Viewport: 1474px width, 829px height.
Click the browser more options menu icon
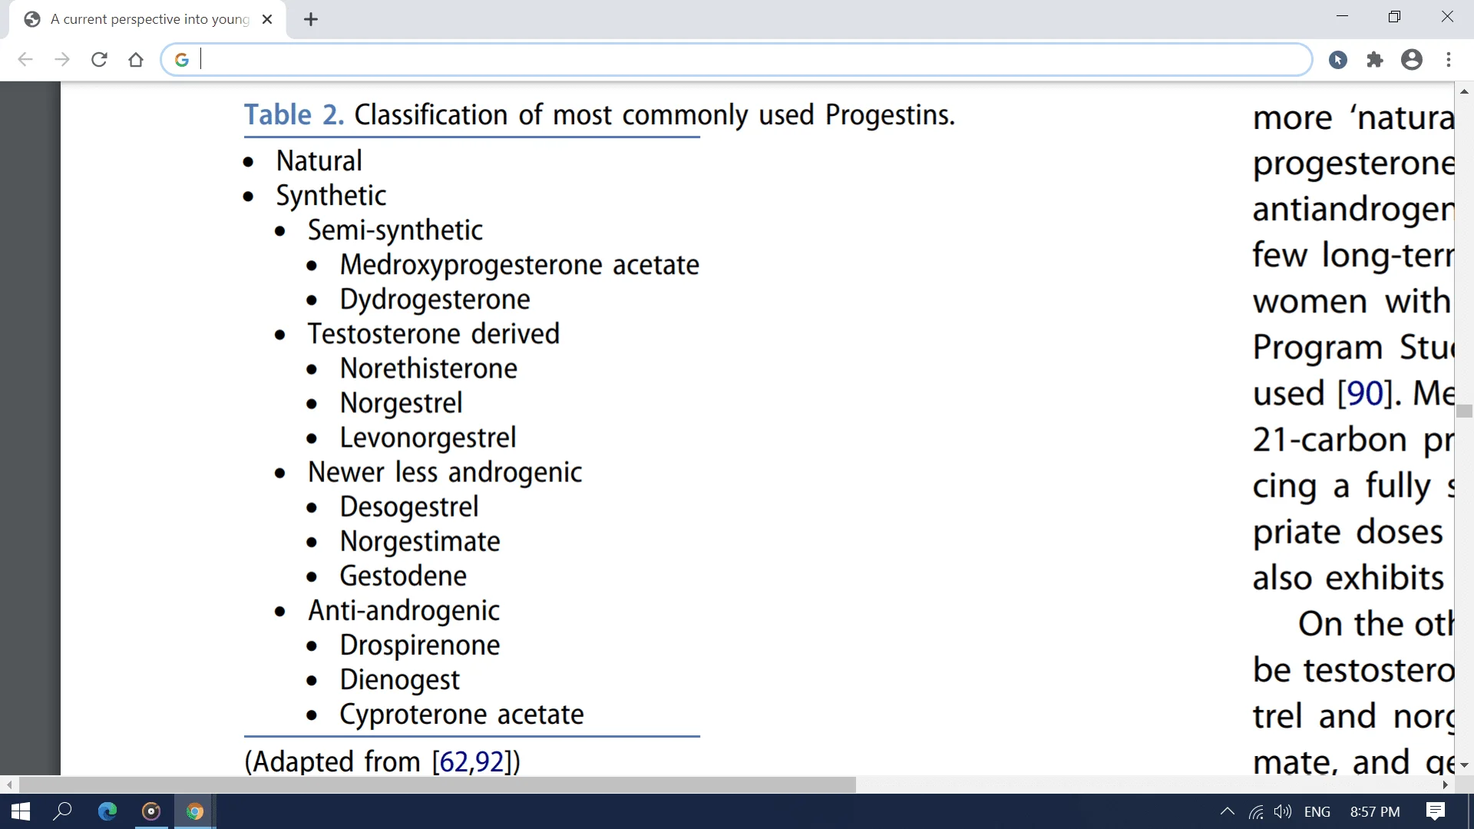1449,60
